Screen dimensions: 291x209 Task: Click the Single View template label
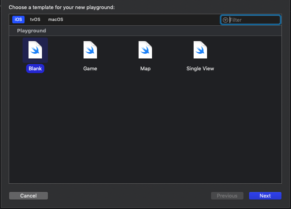pos(200,68)
